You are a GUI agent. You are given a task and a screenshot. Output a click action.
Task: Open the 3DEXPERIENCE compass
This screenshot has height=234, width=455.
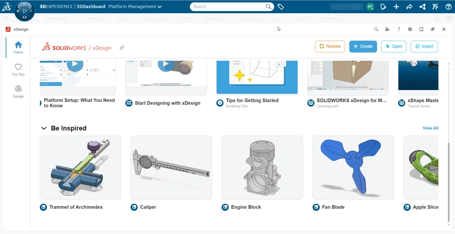click(25, 12)
